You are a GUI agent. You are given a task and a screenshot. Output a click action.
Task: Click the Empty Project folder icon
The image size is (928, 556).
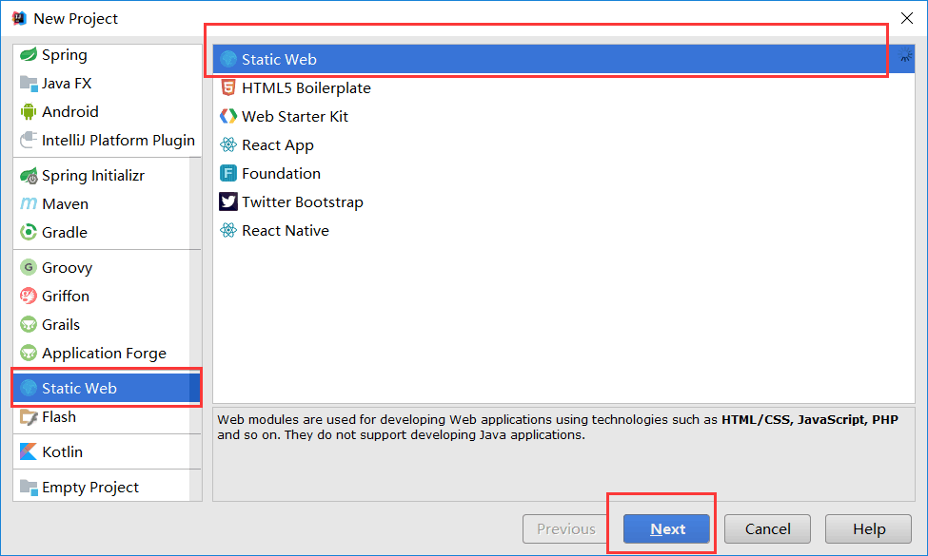click(x=29, y=487)
